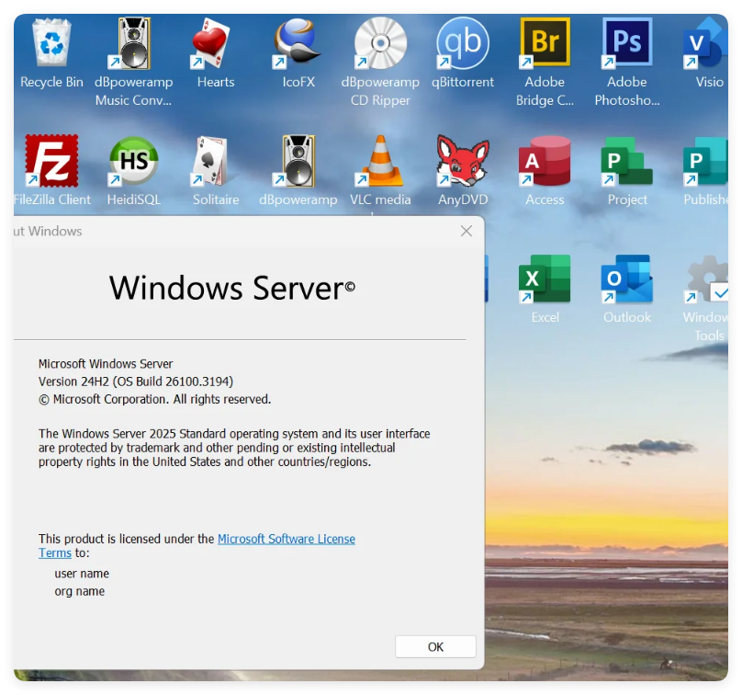The image size is (742, 695).
Task: Click '© Microsoft Corporation. All rights reserved.' line
Action: (x=155, y=399)
